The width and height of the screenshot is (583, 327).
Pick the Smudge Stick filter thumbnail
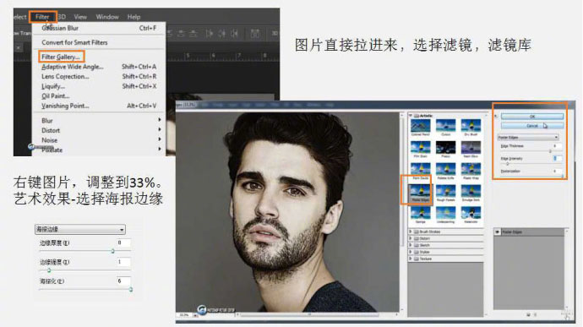[x=471, y=192]
